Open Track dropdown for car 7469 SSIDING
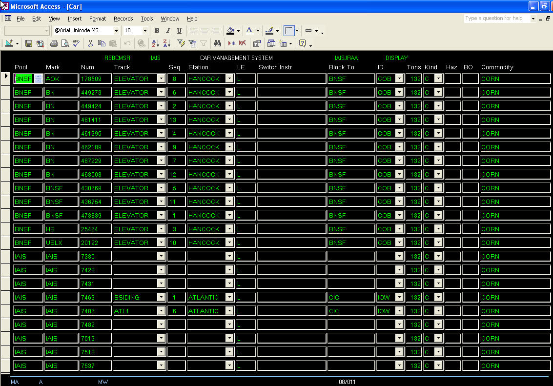 161,297
